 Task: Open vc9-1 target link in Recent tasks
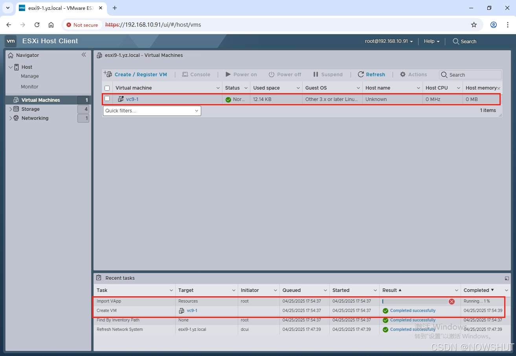[x=192, y=310]
